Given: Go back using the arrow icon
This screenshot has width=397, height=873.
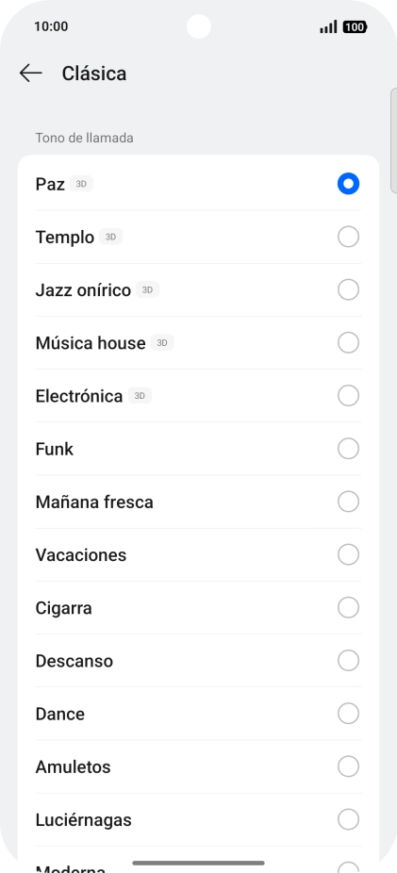Looking at the screenshot, I should point(30,73).
